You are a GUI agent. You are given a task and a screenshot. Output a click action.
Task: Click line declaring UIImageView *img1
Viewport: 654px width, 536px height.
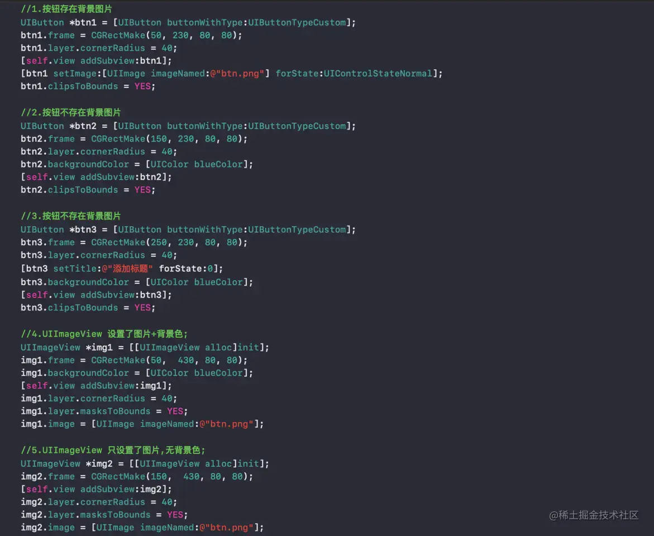point(145,347)
